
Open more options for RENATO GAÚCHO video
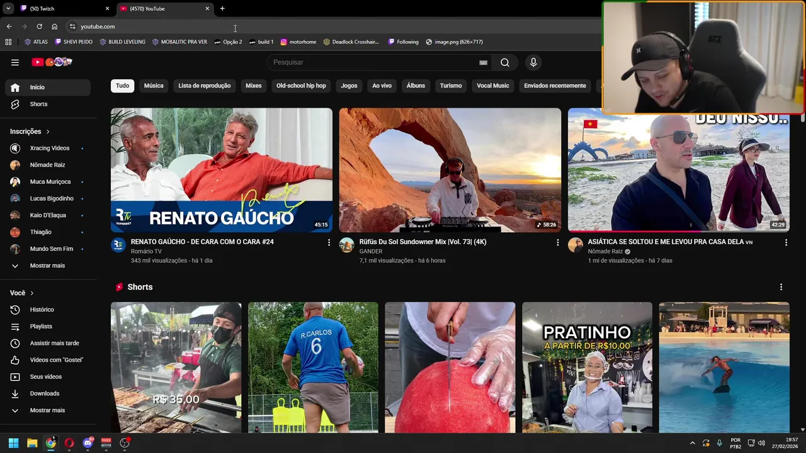tap(329, 242)
